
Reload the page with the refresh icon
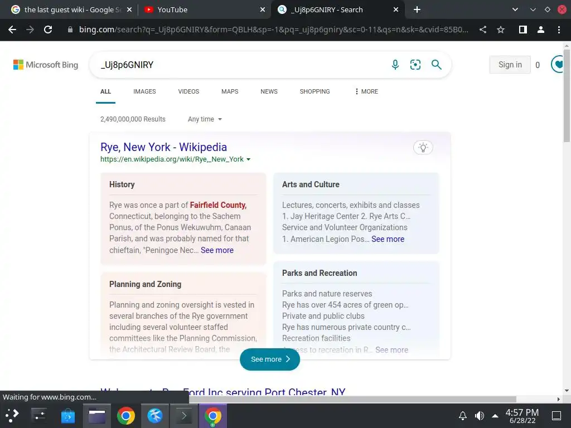pos(48,30)
